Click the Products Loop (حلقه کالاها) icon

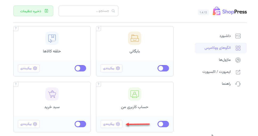click(x=52, y=39)
